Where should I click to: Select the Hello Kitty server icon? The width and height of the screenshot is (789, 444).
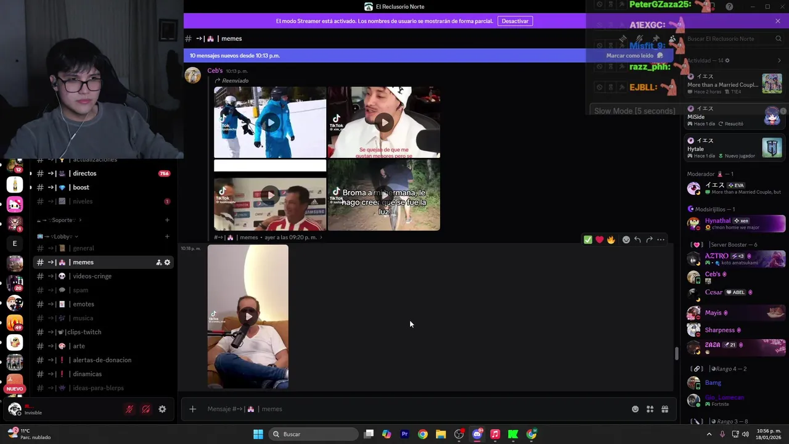coord(15,204)
